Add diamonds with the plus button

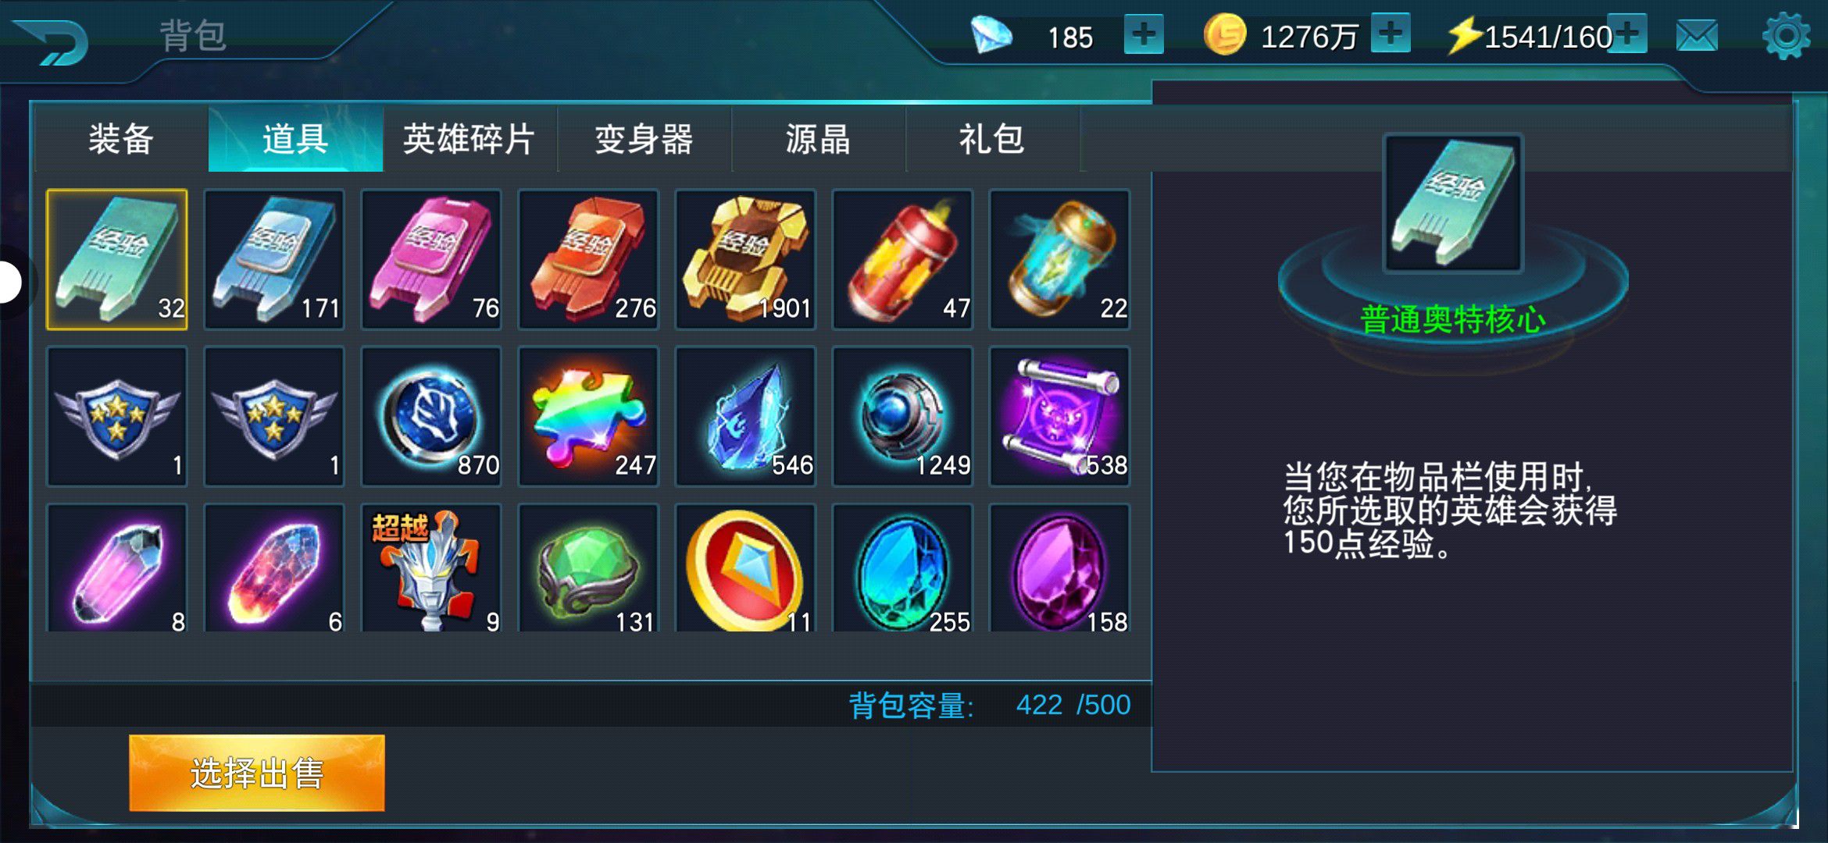point(1144,34)
